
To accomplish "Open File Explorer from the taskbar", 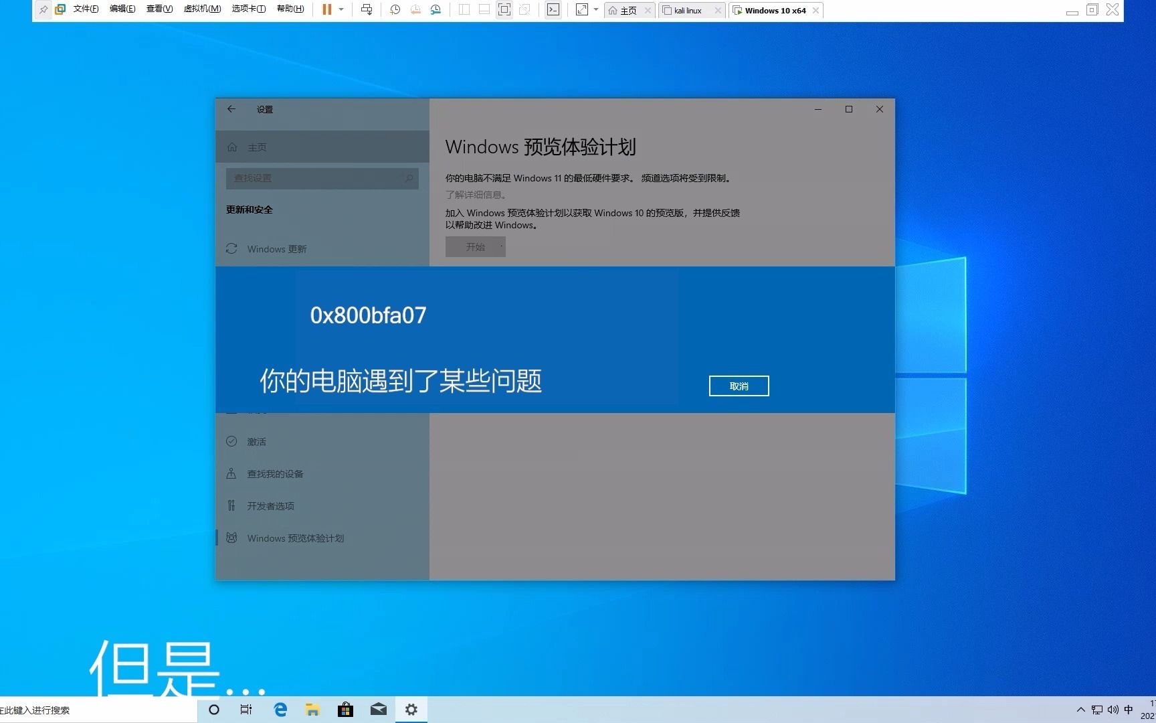I will coord(312,710).
